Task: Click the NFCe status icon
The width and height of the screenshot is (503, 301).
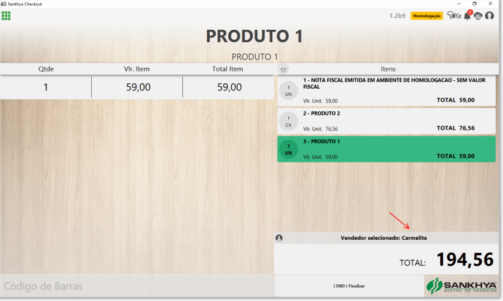Action: [454, 15]
